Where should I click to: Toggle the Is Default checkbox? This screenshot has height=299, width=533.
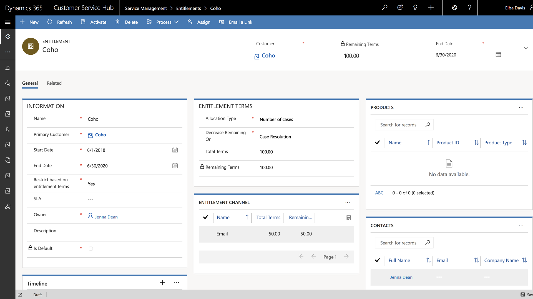91,248
